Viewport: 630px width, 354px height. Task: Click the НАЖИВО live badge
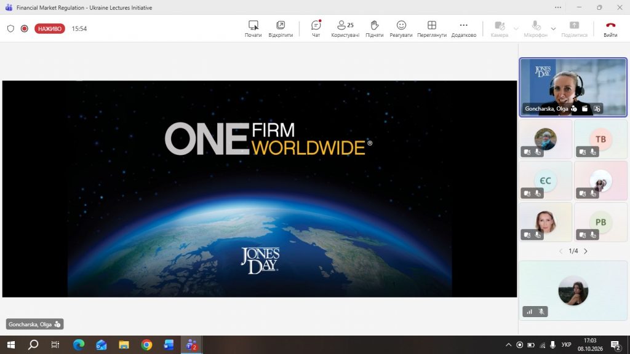pos(50,28)
